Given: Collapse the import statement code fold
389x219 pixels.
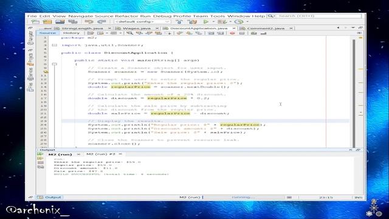Looking at the screenshot, I should pos(55,45).
